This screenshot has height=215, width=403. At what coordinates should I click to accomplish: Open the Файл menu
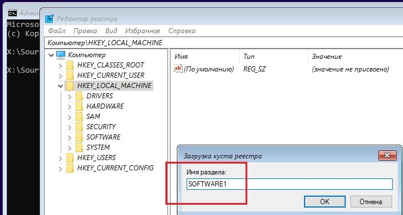(57, 31)
